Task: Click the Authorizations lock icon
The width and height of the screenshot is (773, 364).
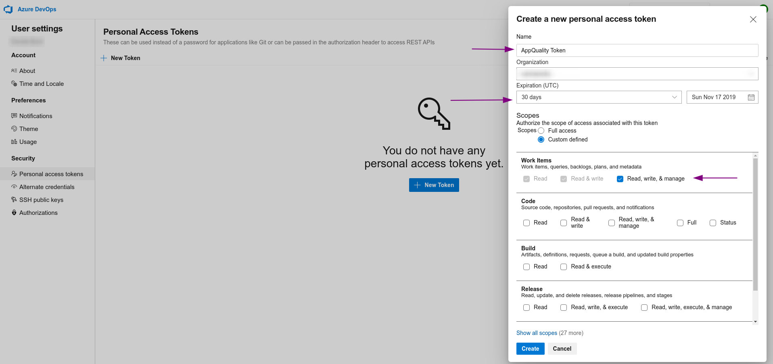Action: point(14,212)
